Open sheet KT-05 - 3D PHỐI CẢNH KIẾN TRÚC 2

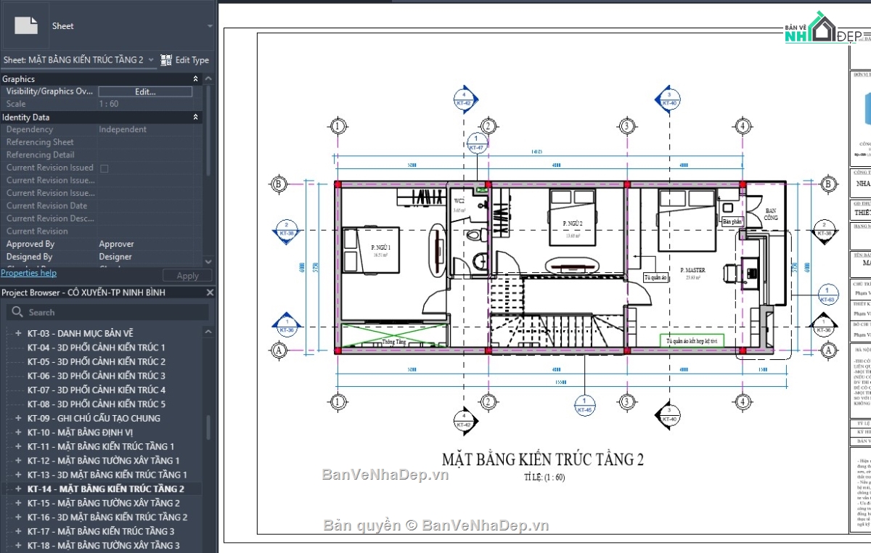97,361
